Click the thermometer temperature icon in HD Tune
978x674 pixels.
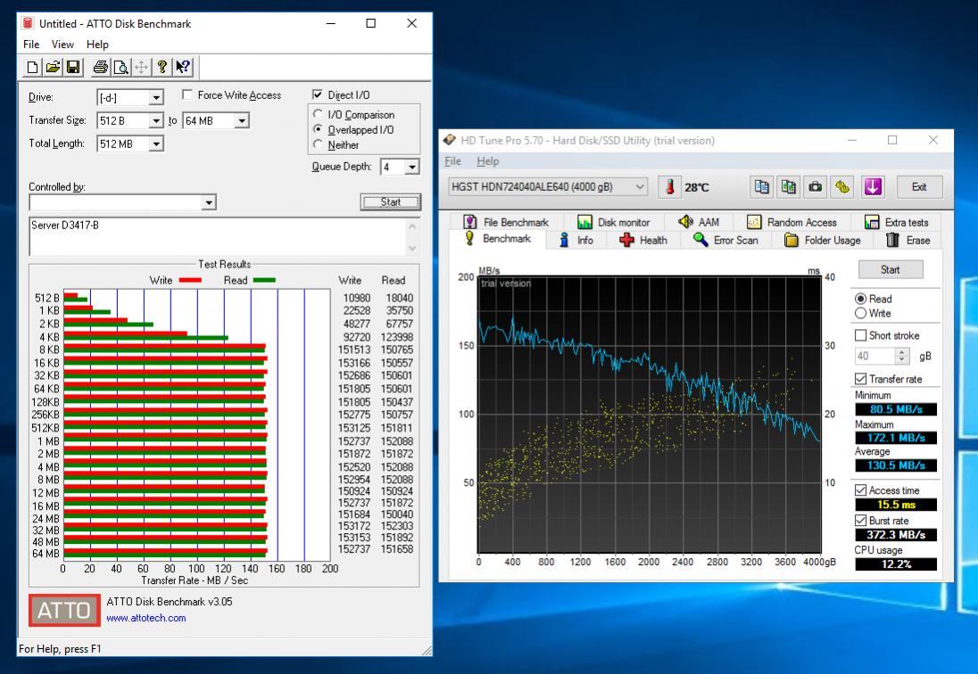pos(670,187)
